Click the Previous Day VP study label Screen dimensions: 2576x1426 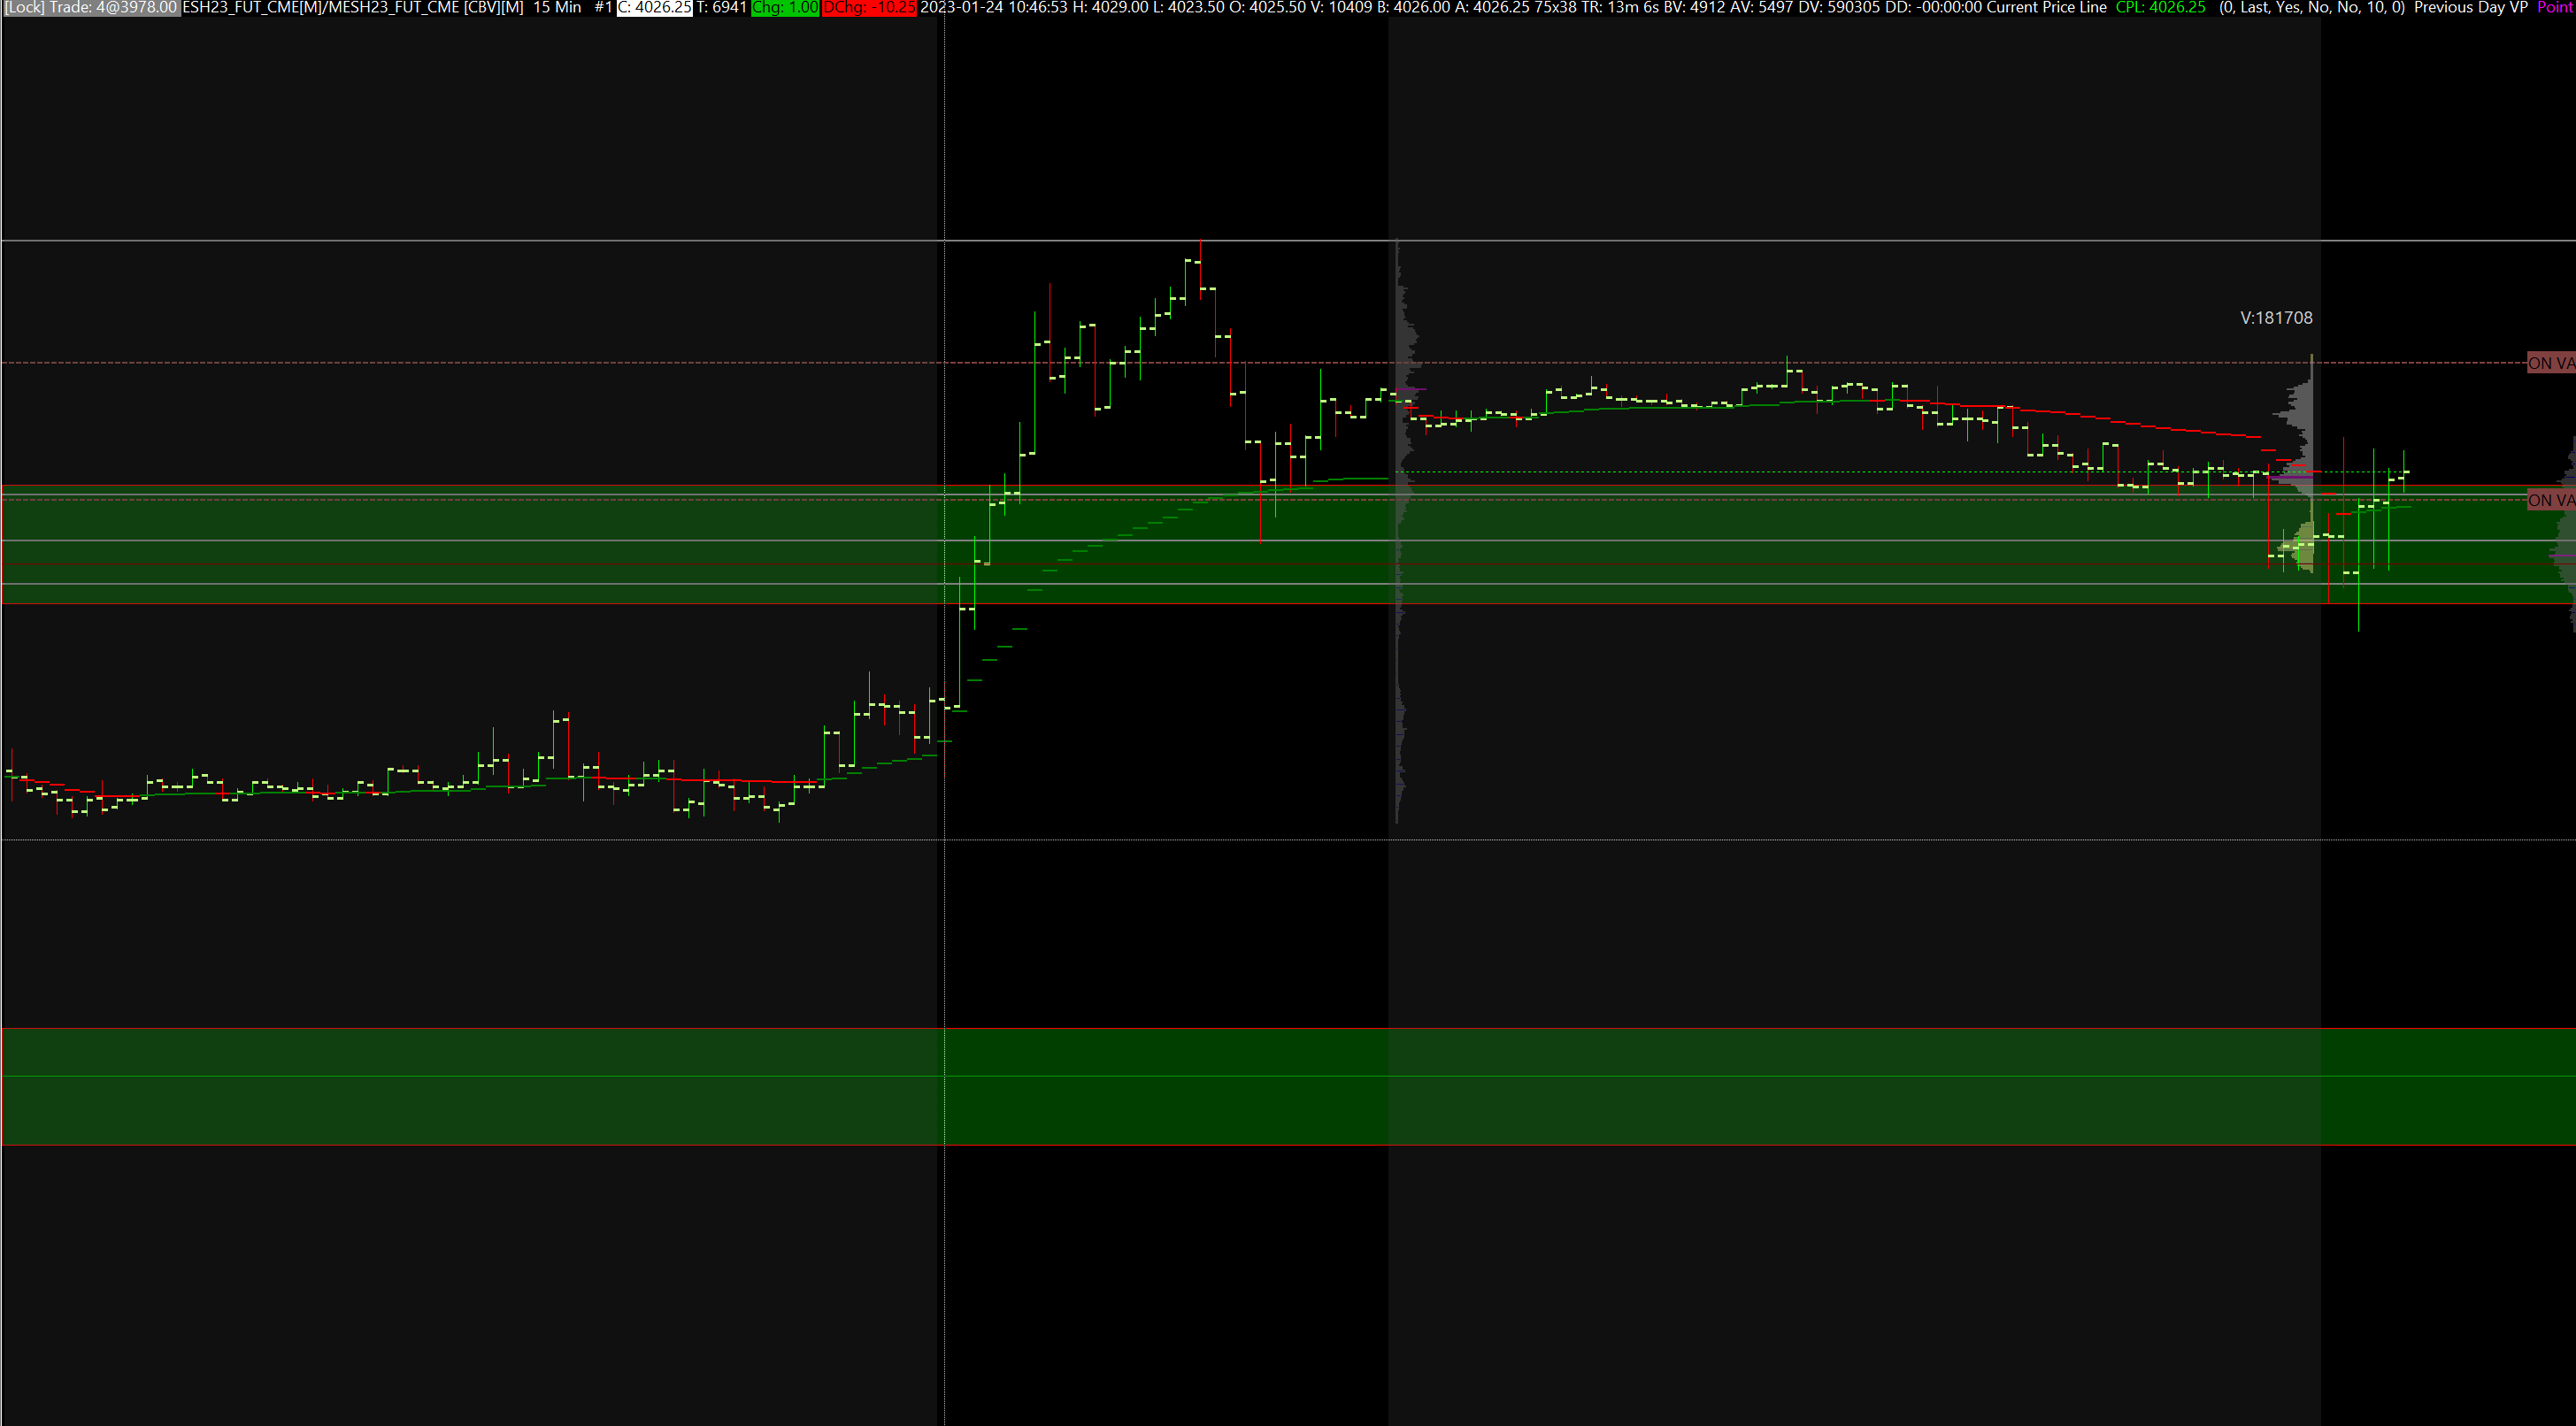2470,8
